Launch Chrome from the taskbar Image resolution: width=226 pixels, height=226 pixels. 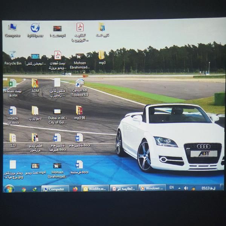[x=24, y=189]
